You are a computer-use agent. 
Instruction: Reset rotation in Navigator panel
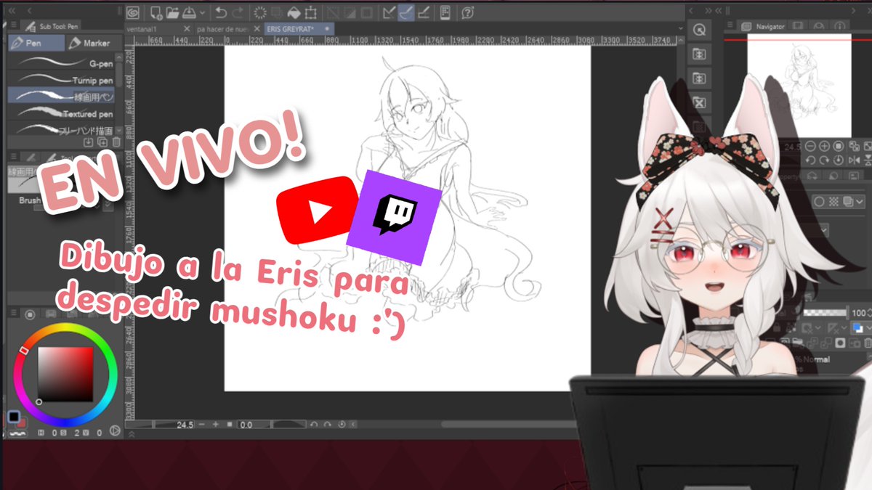837,160
